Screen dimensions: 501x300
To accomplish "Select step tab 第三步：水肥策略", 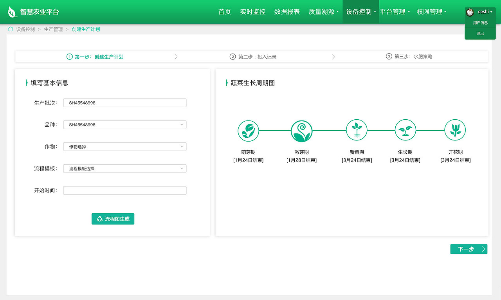I will pos(409,56).
